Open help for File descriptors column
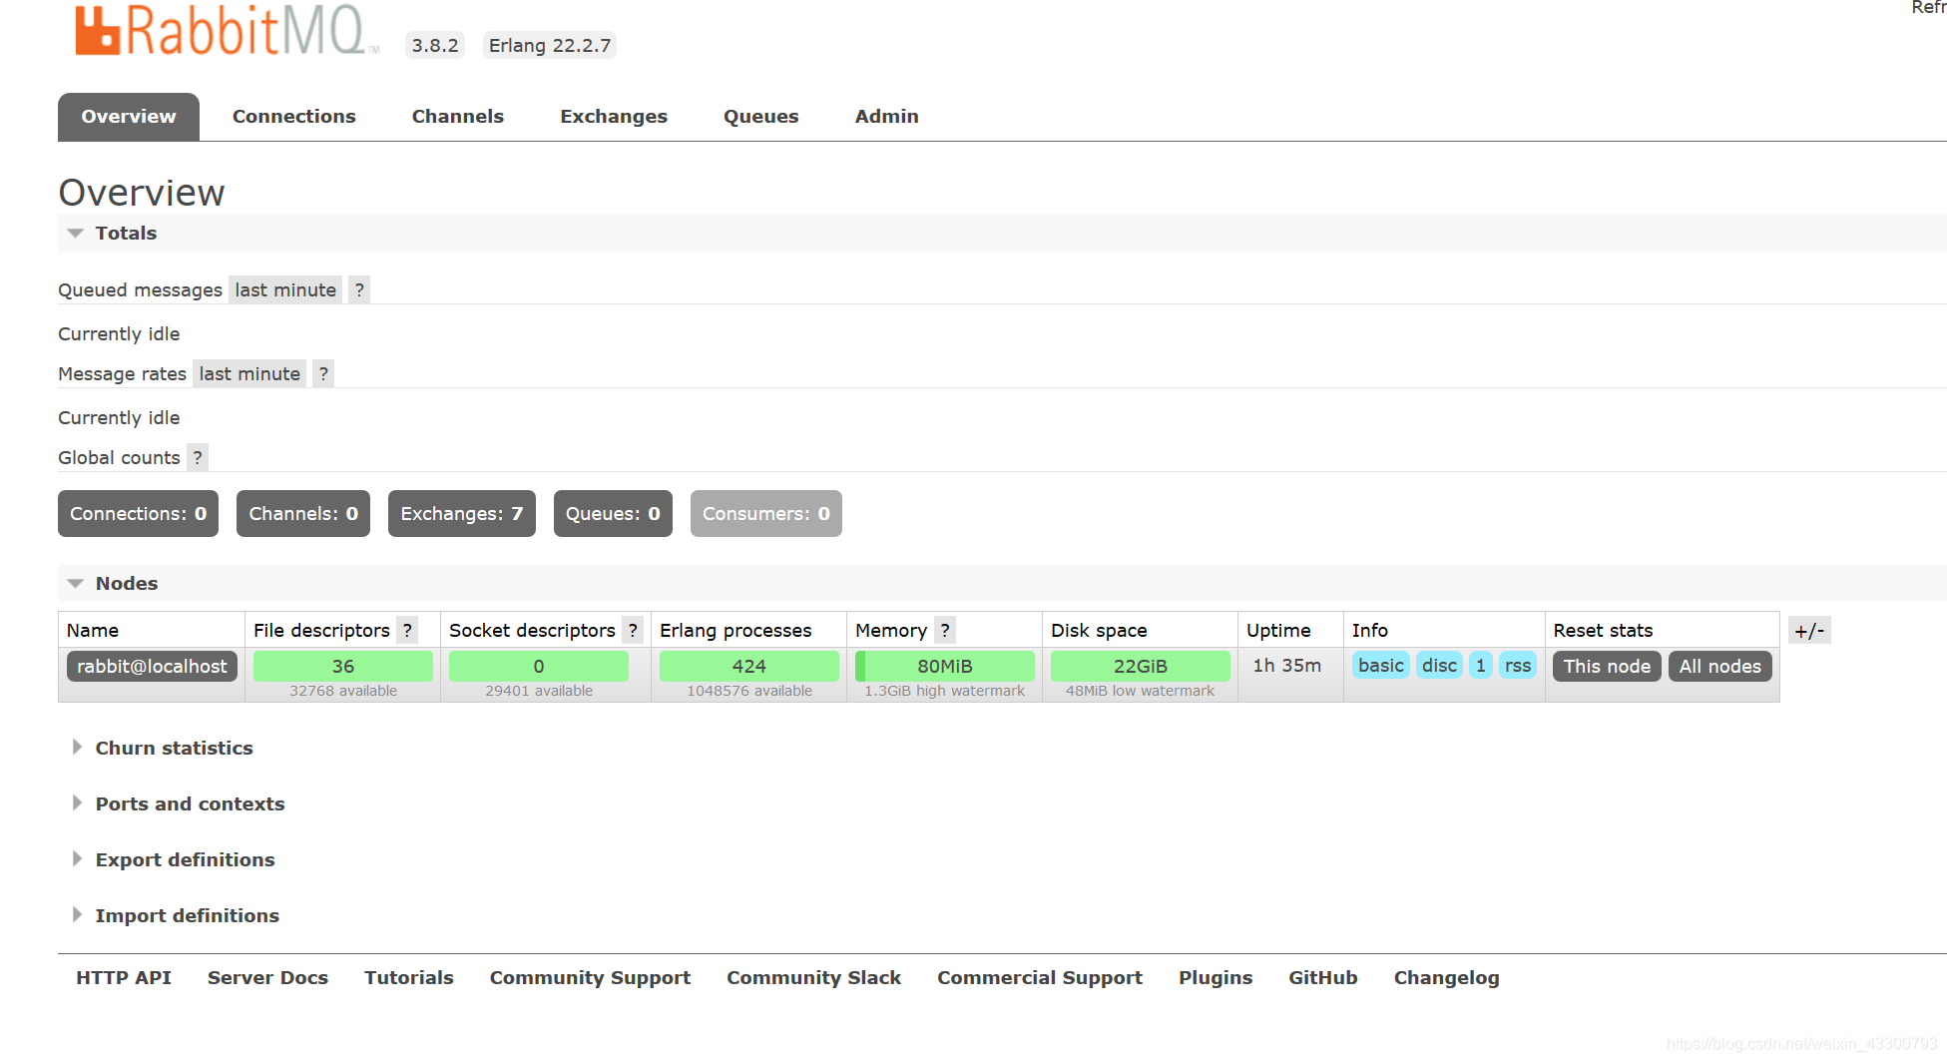This screenshot has height=1062, width=1947. [407, 631]
